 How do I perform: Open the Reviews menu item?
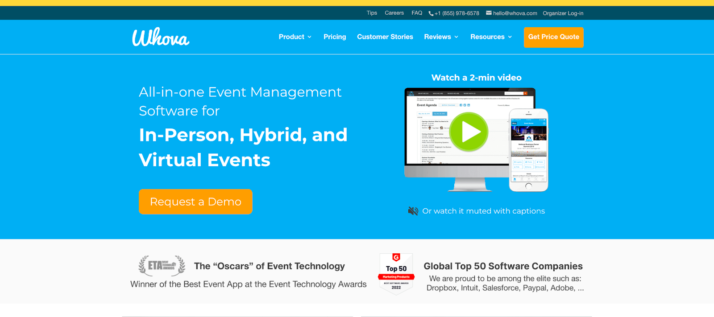pyautogui.click(x=437, y=37)
